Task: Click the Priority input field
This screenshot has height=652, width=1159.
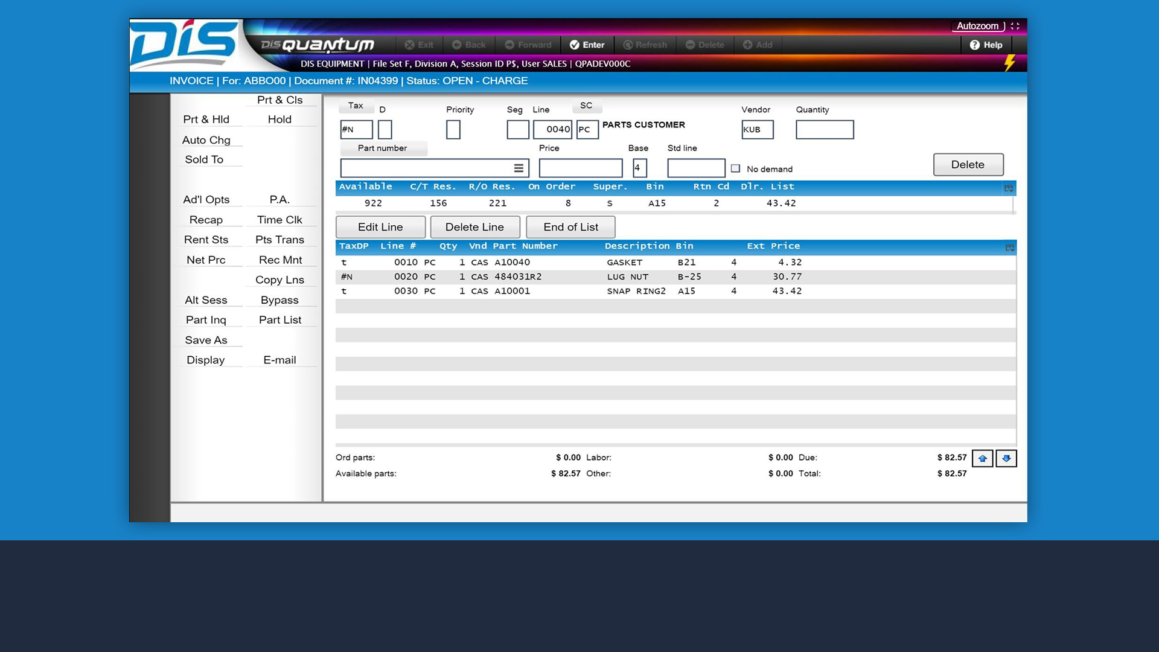Action: coord(453,129)
